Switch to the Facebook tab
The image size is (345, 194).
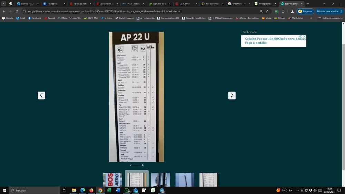pos(54,4)
